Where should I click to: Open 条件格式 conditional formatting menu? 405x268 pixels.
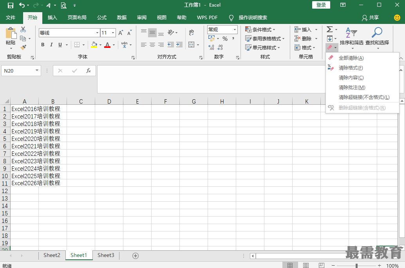(x=260, y=29)
